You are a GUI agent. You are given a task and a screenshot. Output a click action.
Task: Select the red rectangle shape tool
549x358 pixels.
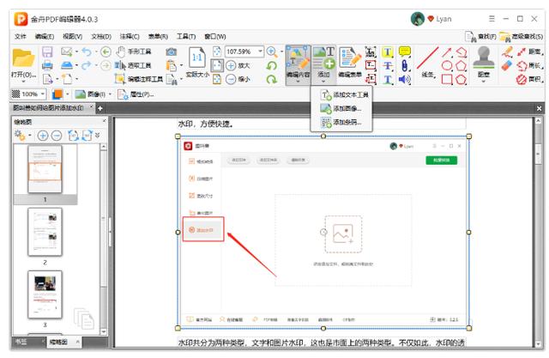(447, 79)
